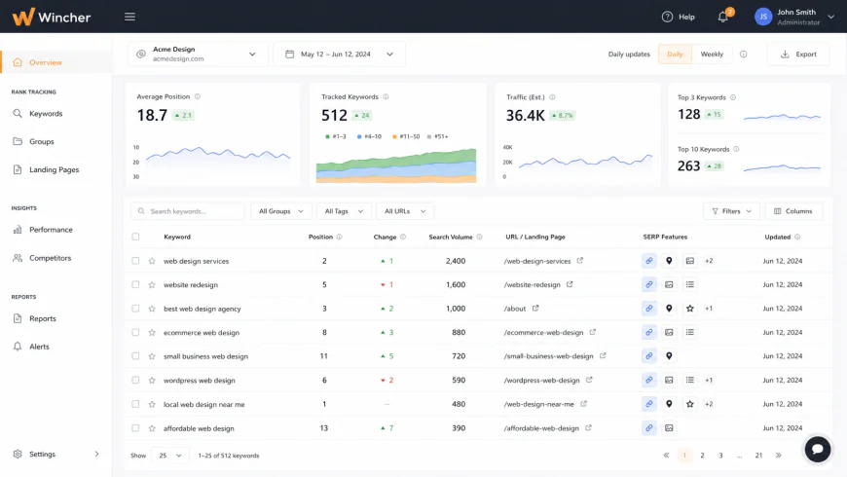
Task: Click info icon next to Top 10 Keywords
Action: (736, 149)
